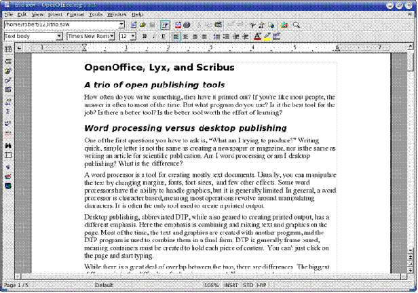This screenshot has width=418, height=293.
Task: Click the Form controls icon in left toolbar
Action: pos(8,90)
